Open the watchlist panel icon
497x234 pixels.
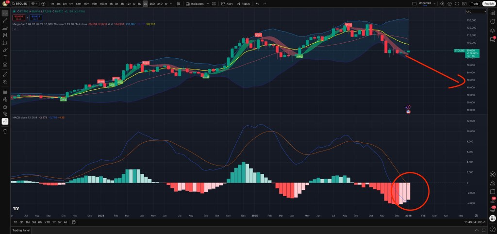pos(492,12)
